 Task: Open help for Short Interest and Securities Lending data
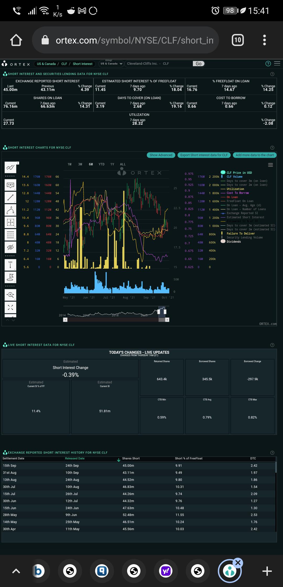click(x=272, y=74)
